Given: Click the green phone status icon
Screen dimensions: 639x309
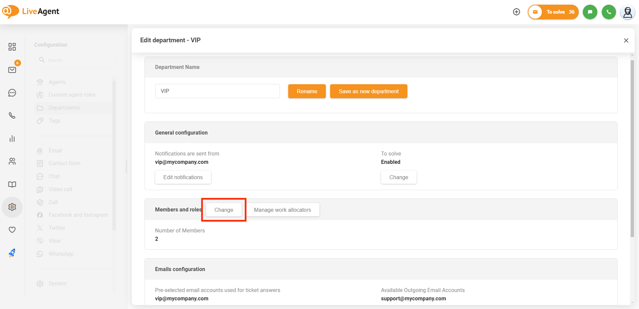Looking at the screenshot, I should click(x=609, y=12).
